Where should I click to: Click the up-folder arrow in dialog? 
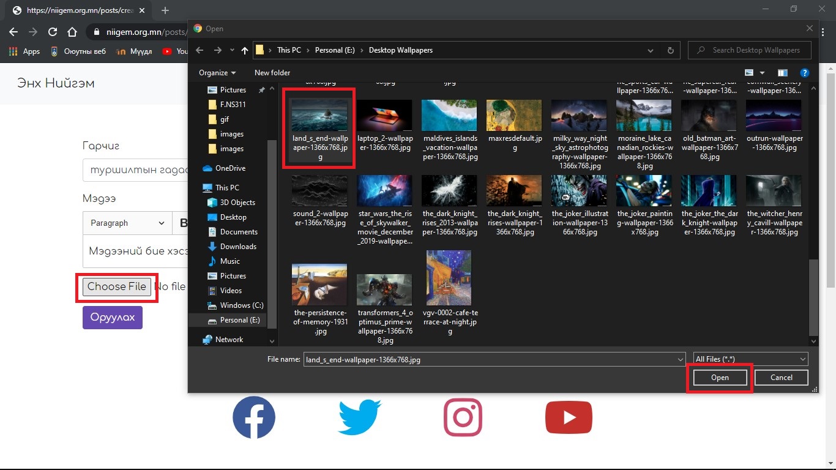pyautogui.click(x=245, y=50)
